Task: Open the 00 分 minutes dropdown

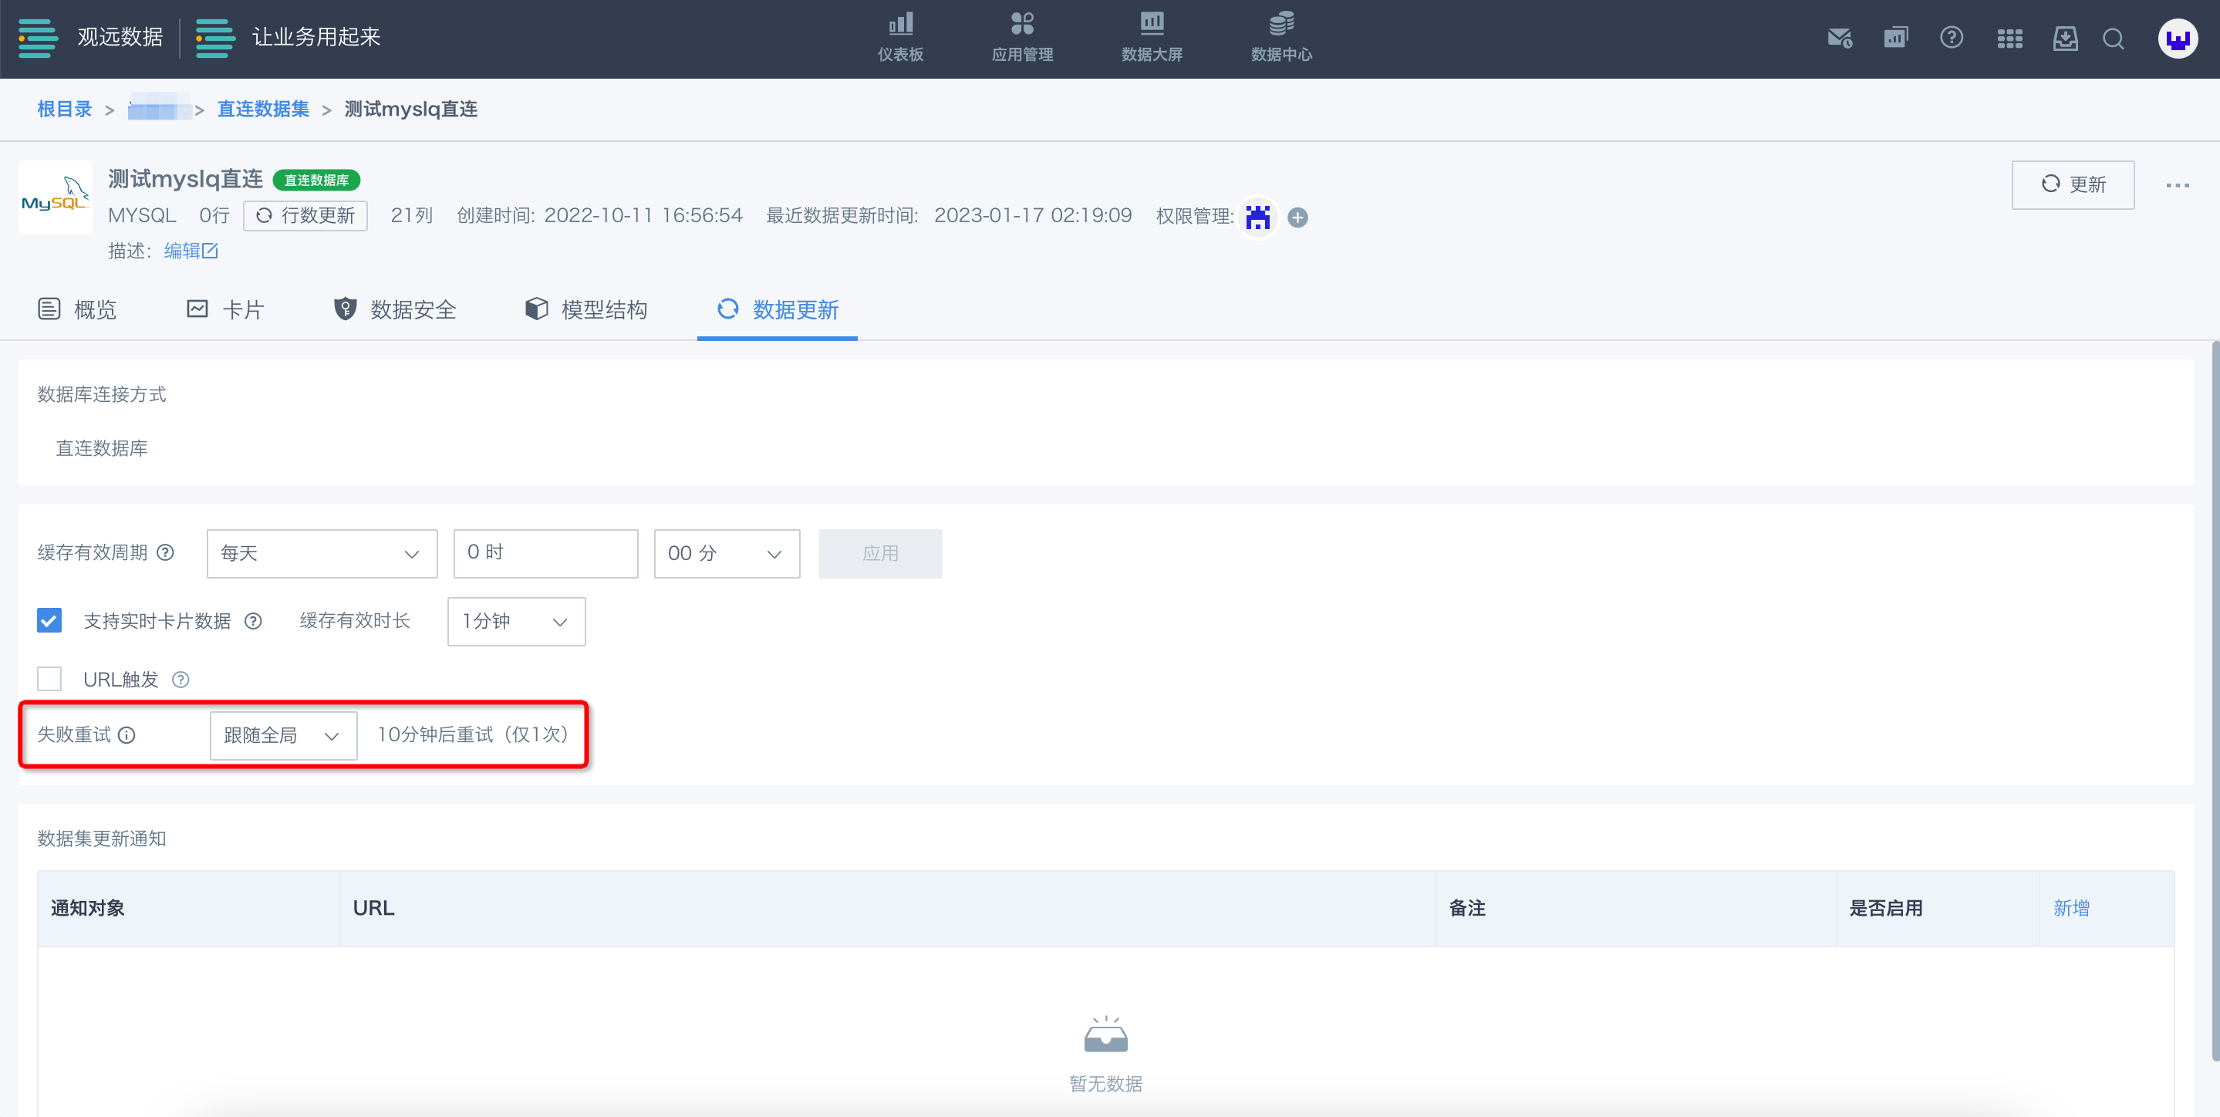Action: [726, 553]
